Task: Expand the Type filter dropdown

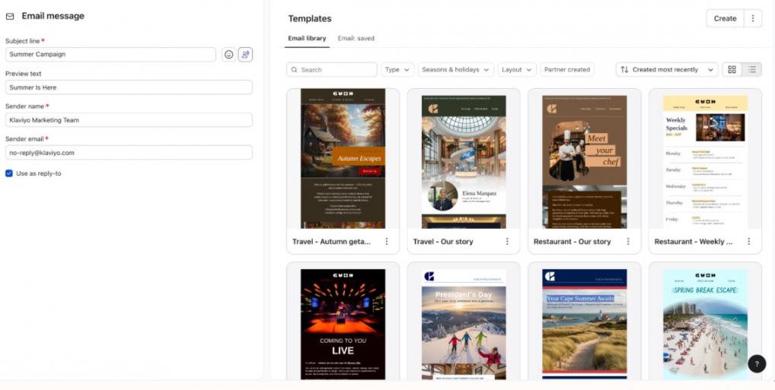Action: (397, 70)
